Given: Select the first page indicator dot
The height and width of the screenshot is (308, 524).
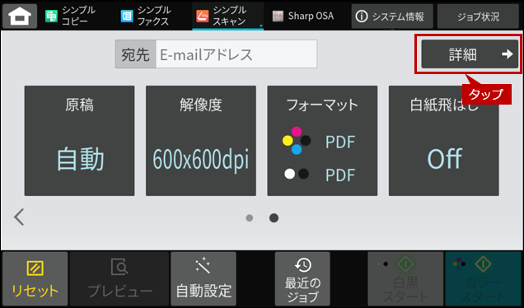Looking at the screenshot, I should pos(250,218).
